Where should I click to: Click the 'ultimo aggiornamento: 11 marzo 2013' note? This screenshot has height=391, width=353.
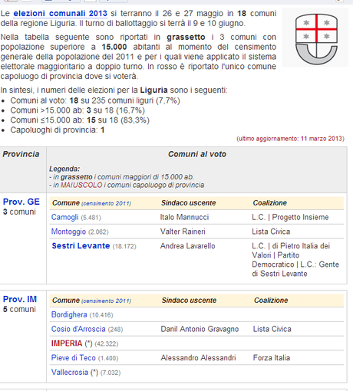[290, 139]
